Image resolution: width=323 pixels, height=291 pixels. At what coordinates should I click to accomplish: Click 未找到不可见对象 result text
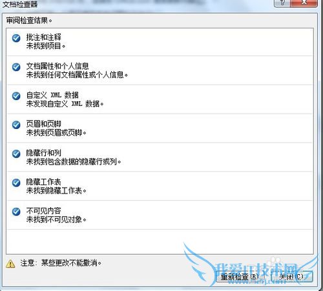pos(56,219)
